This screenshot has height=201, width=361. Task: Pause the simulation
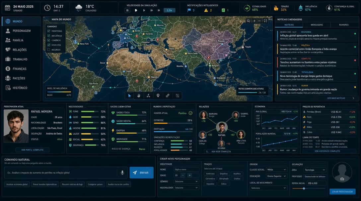(127, 10)
